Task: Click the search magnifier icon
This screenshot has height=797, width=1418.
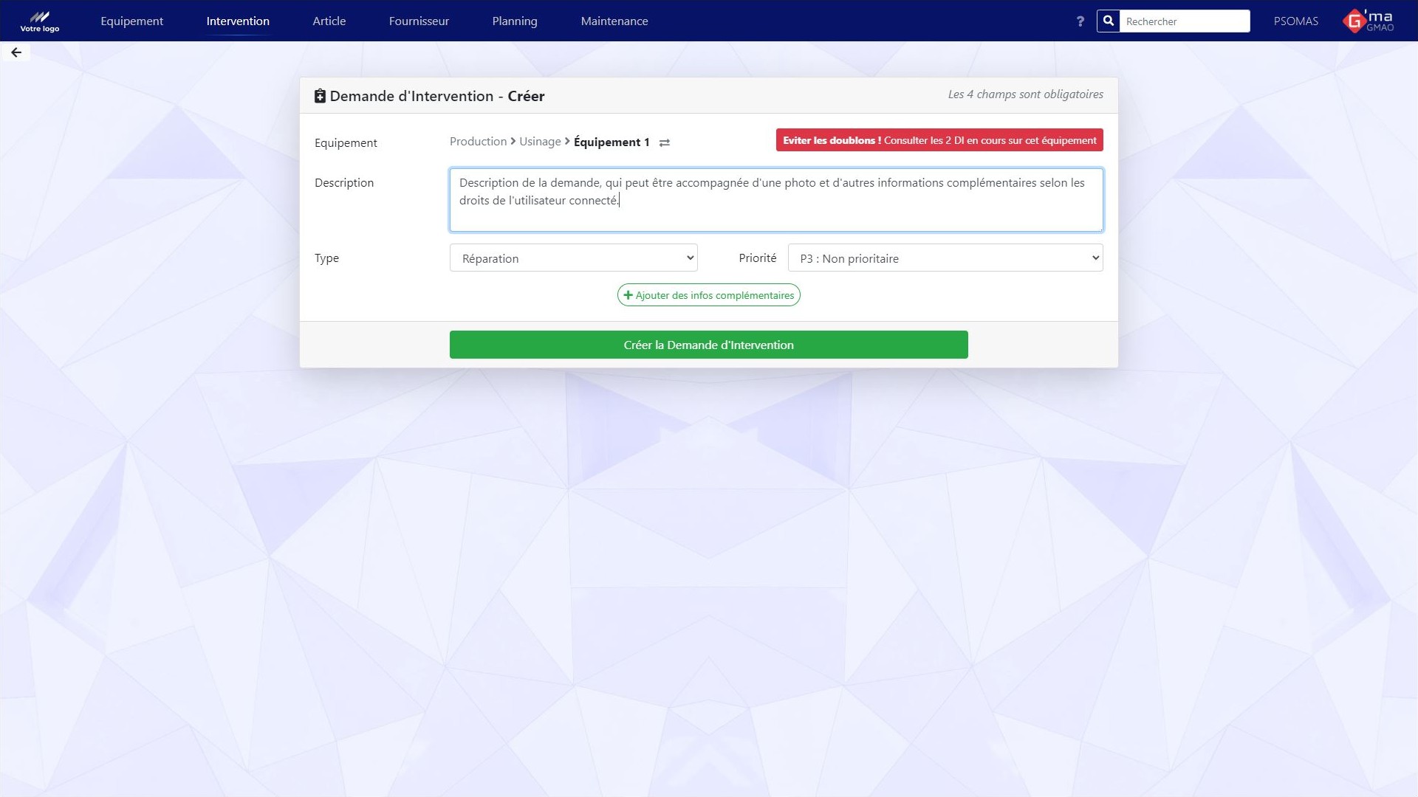Action: tap(1109, 21)
